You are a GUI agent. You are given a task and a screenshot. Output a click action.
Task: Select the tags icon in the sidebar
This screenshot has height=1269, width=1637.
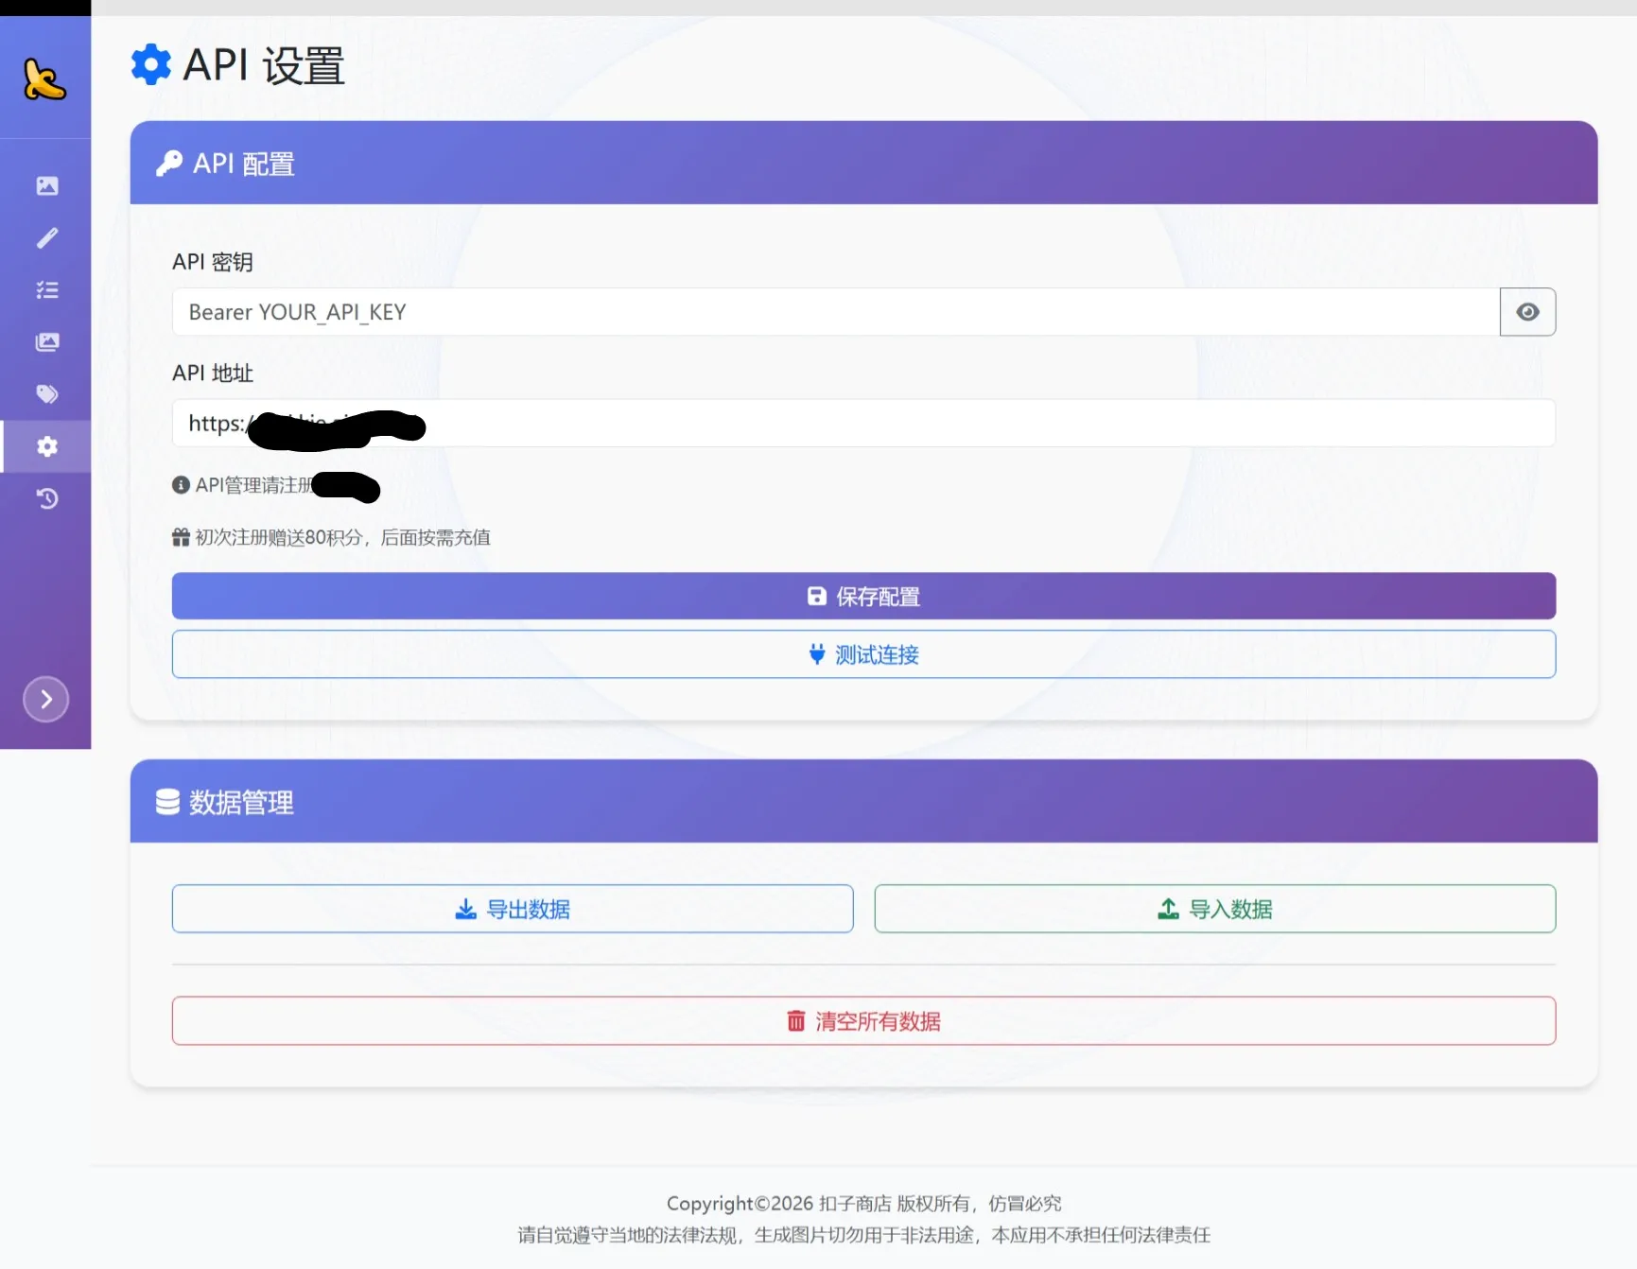click(46, 394)
